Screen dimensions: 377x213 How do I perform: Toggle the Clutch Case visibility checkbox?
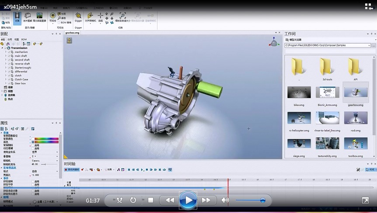pyautogui.click(x=10, y=79)
